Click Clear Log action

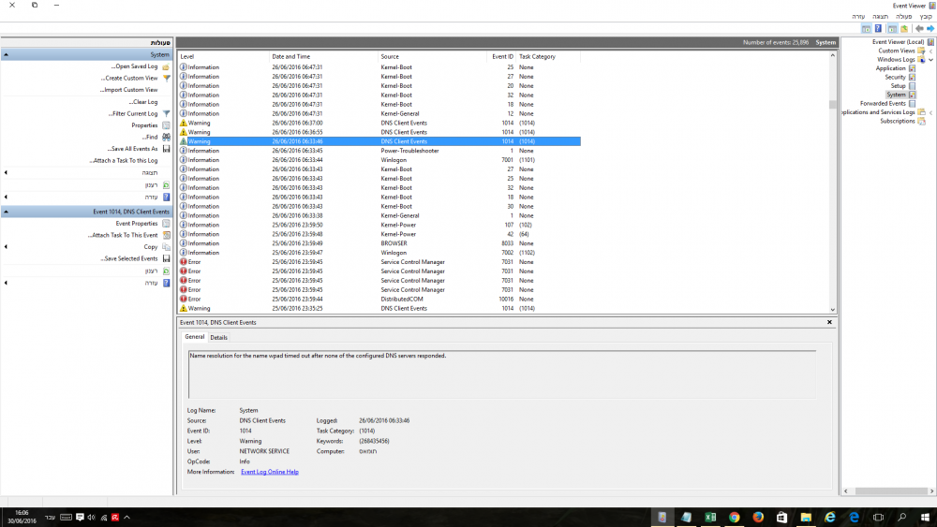pos(143,102)
